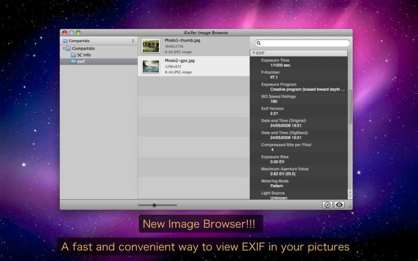Click the SC Info folder icon
The image size is (418, 261).
click(x=74, y=55)
